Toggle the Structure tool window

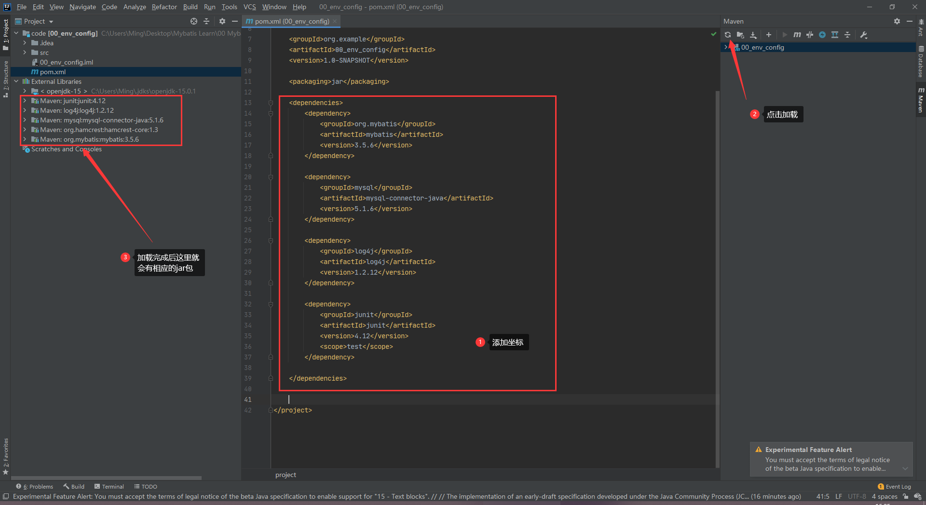point(6,80)
